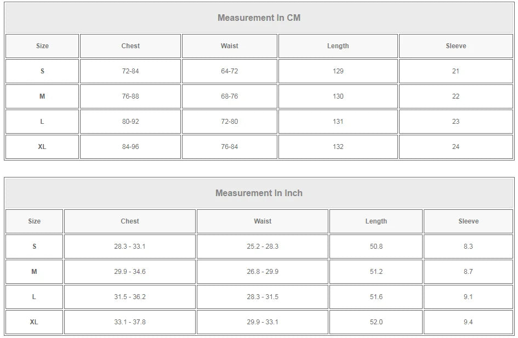Screen dimensions: 518x338
Task: Select the Sleeve header in Inch table
Action: [468, 221]
